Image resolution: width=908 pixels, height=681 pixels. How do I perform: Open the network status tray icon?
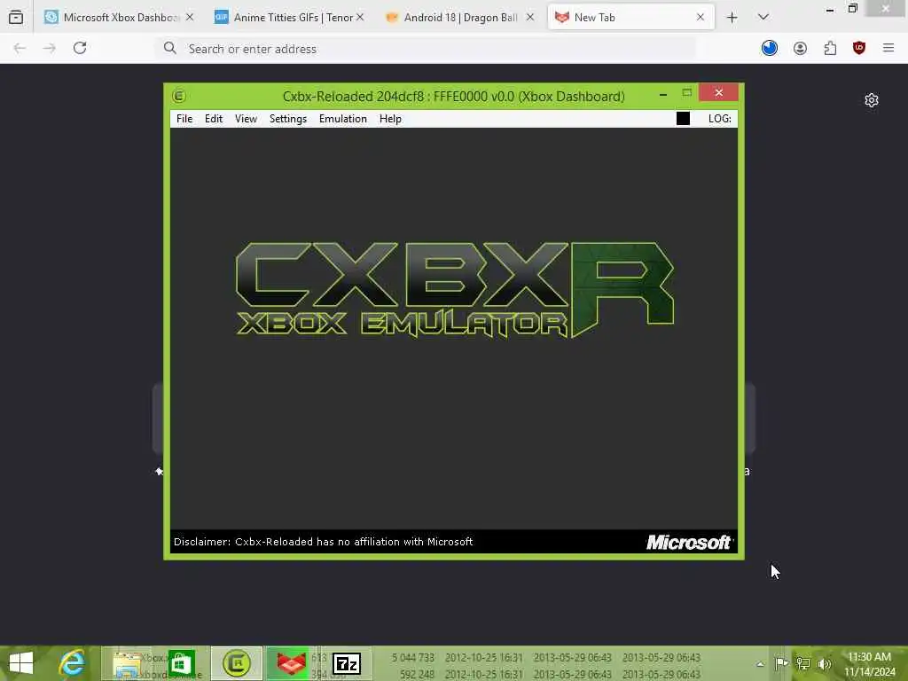pyautogui.click(x=803, y=663)
